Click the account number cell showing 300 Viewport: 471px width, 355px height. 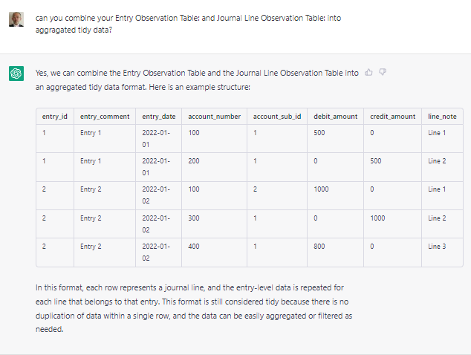pos(214,224)
